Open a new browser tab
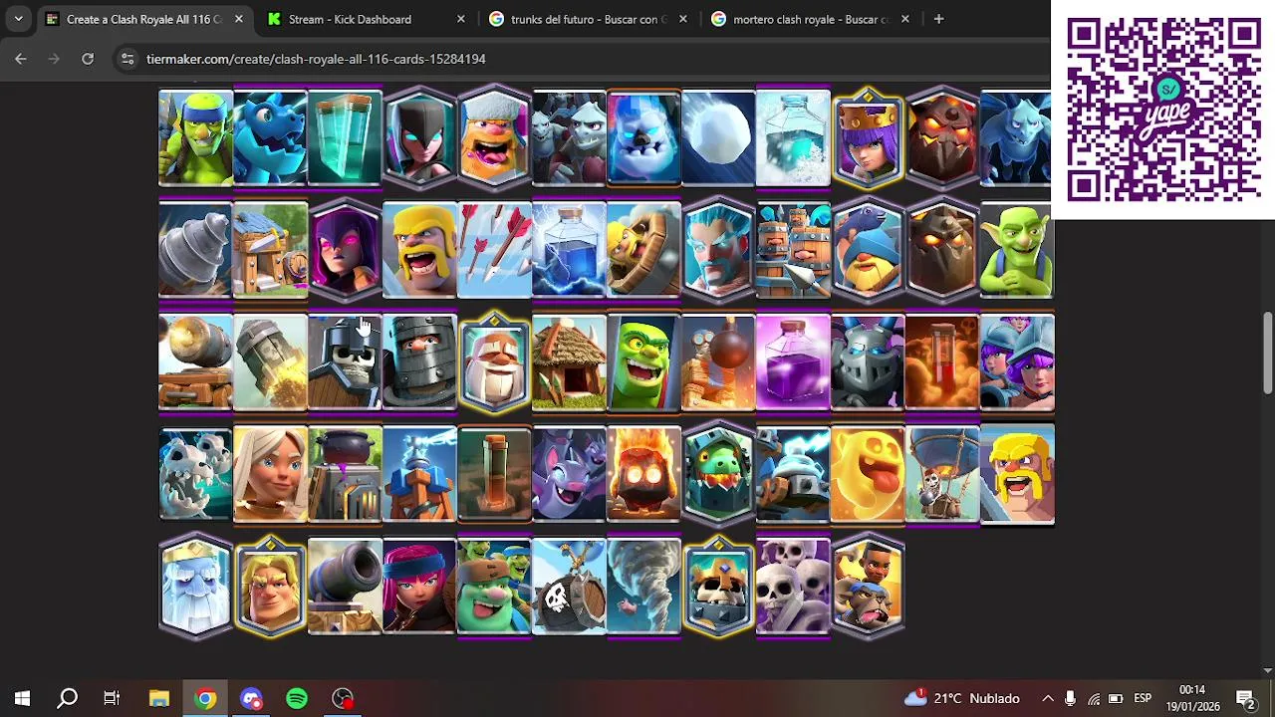The image size is (1275, 717). point(938,19)
